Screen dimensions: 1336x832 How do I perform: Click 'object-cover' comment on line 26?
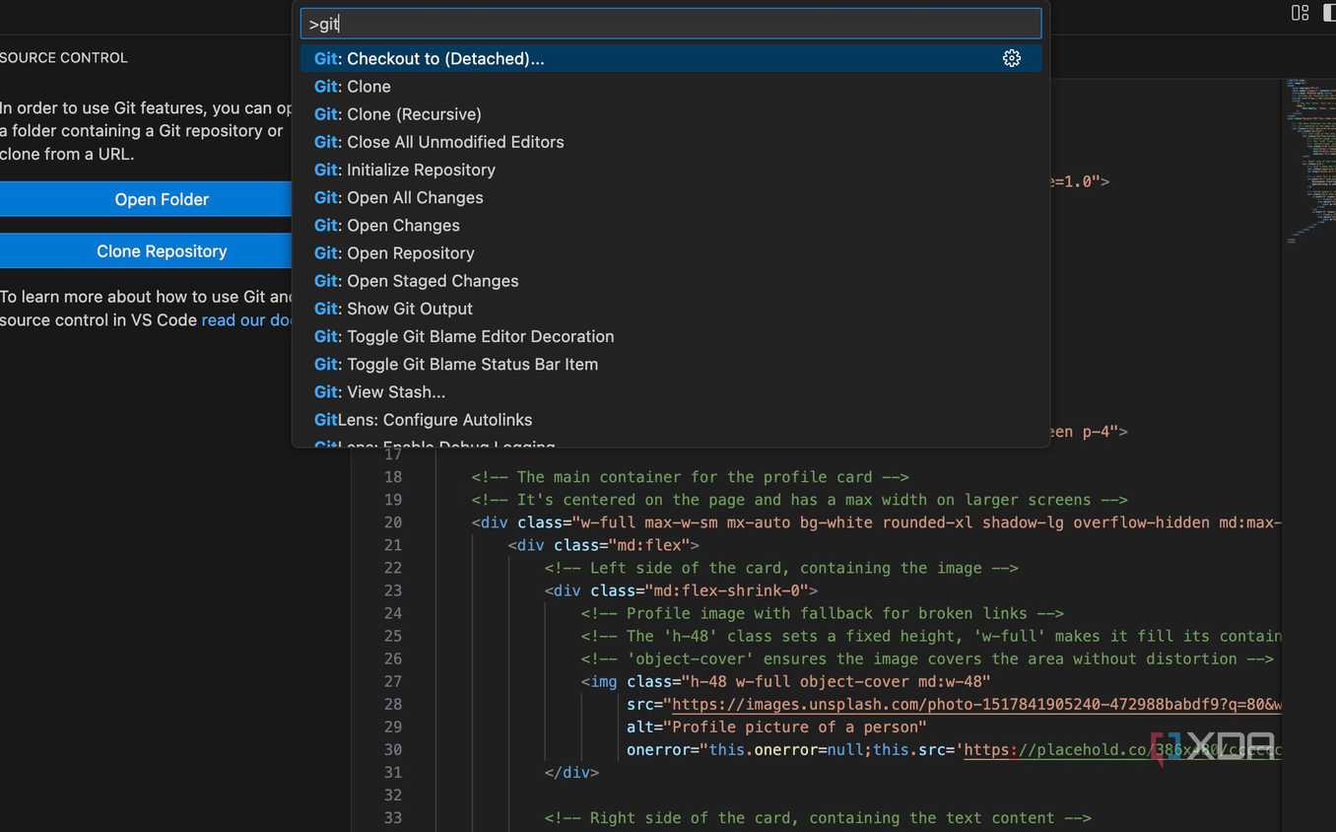tap(927, 659)
